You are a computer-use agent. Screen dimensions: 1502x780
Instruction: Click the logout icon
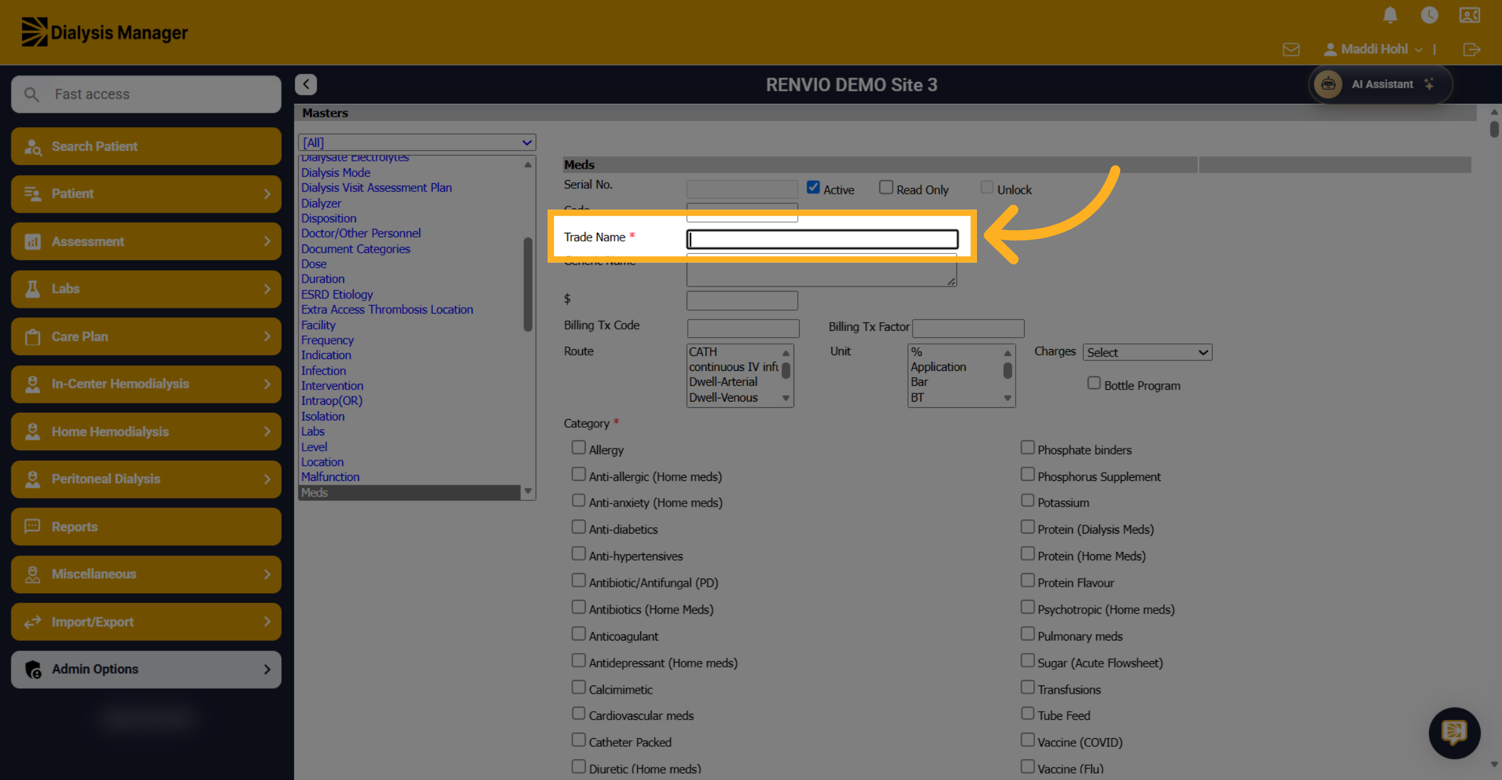tap(1472, 49)
